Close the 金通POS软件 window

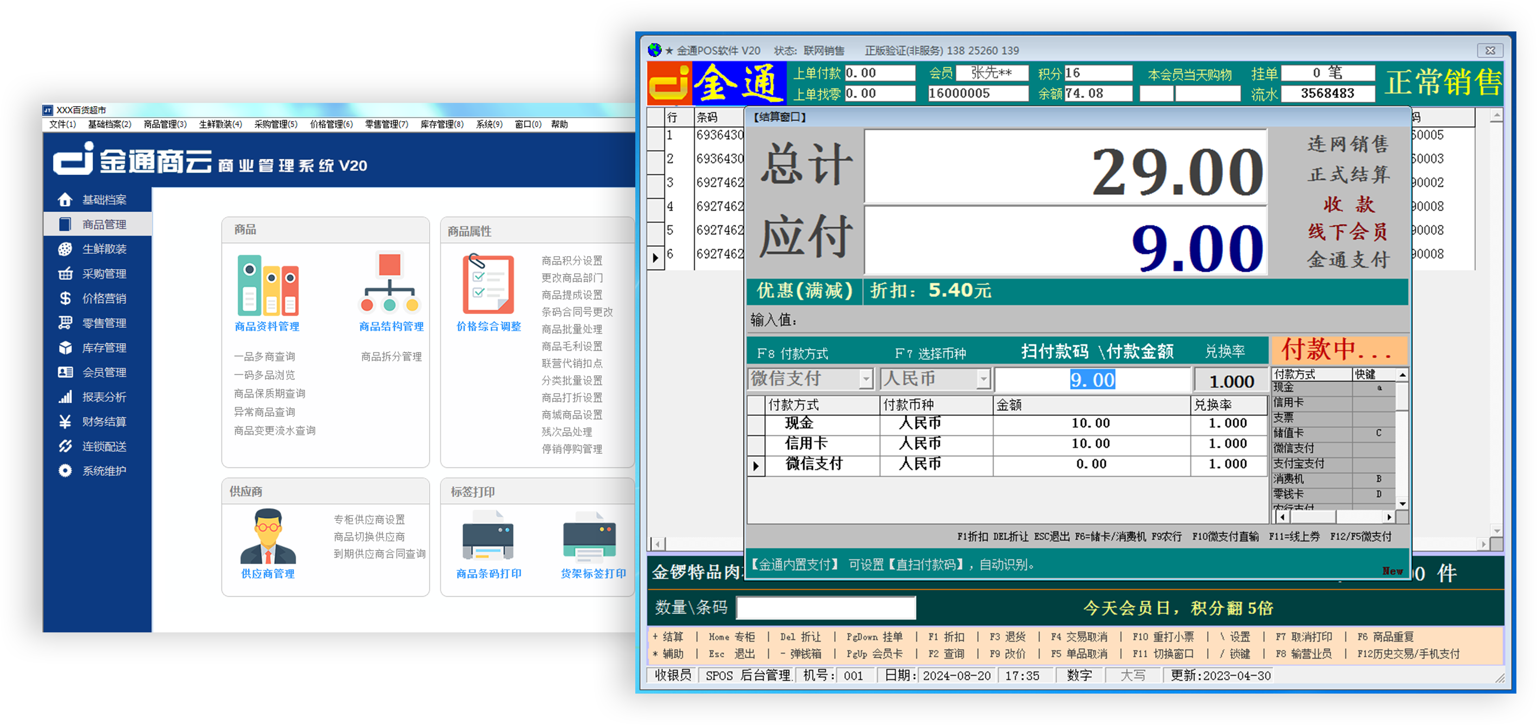[1490, 51]
